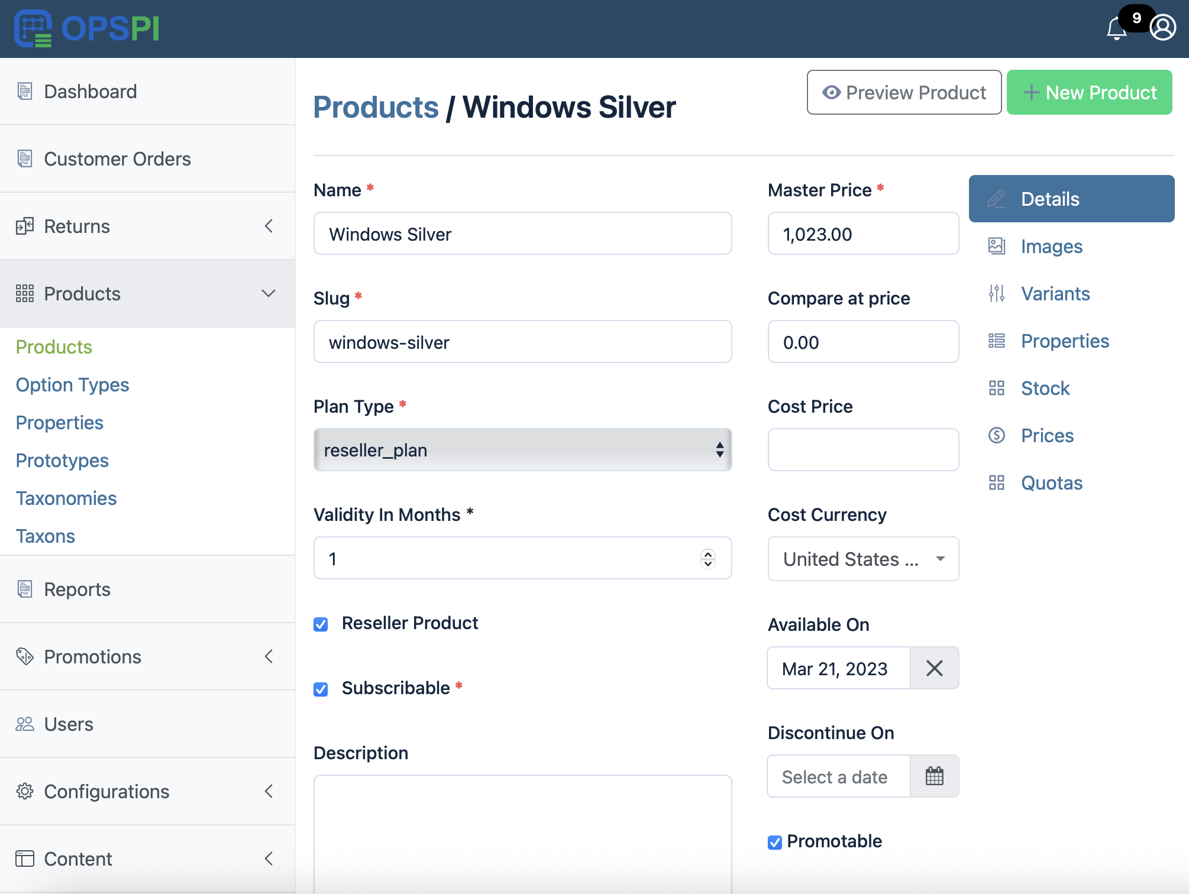Viewport: 1189px width, 894px height.
Task: Toggle the Promotable checkbox
Action: (775, 843)
